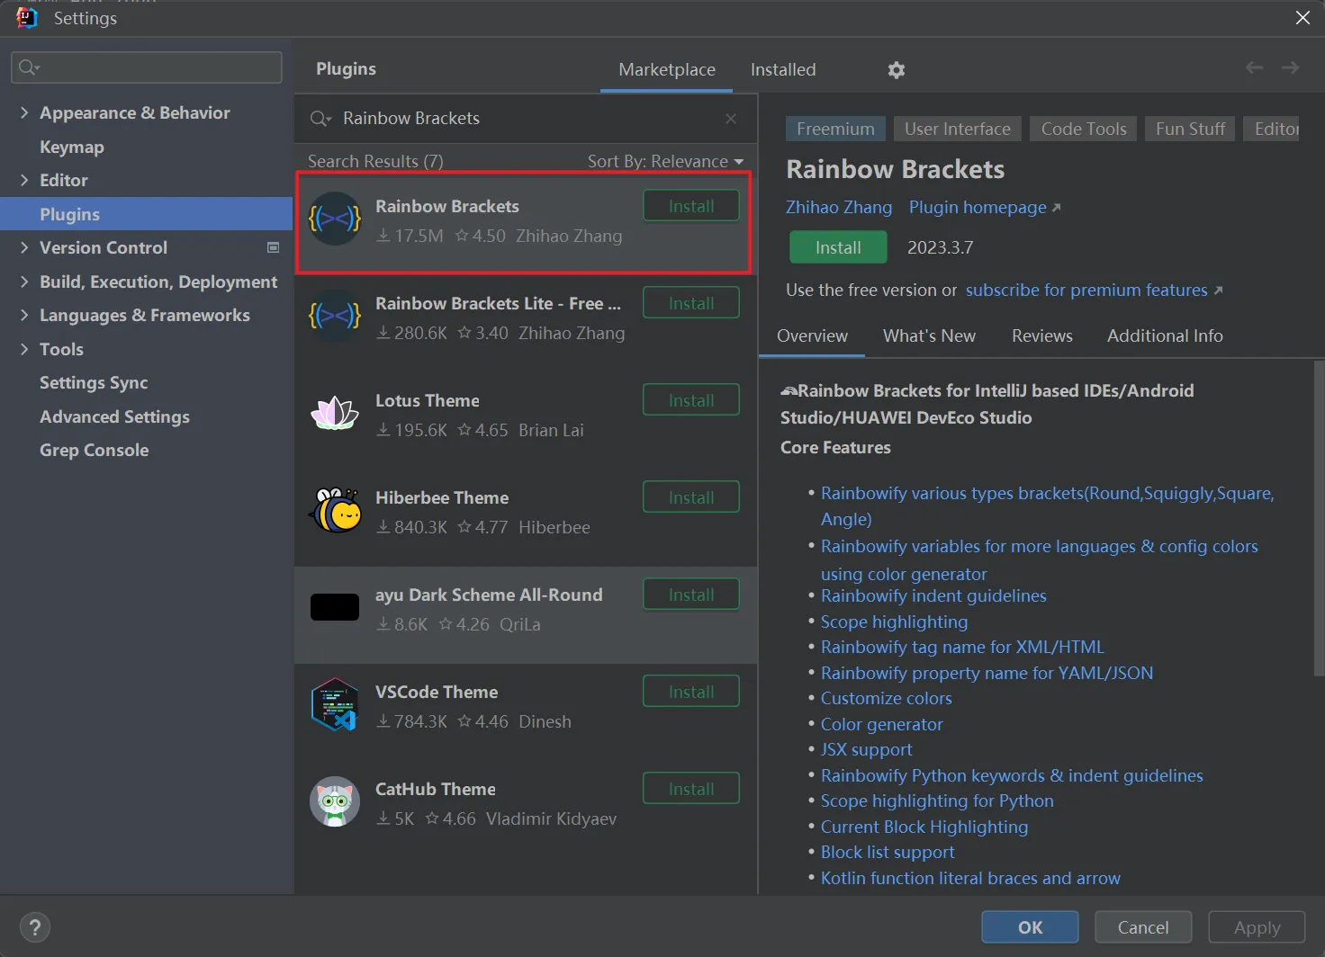Click the CatHub Theme cat icon

(x=335, y=801)
